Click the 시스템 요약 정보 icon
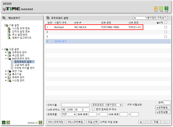This screenshot has height=127, width=173. point(9,29)
